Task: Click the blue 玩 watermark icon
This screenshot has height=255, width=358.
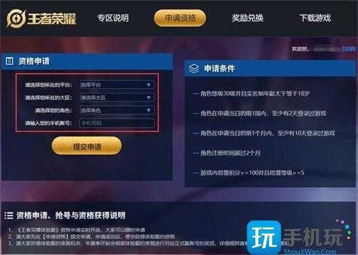Action: 264,237
